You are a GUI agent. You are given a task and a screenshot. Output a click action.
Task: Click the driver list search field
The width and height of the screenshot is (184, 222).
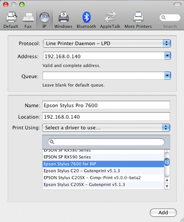click(x=106, y=142)
